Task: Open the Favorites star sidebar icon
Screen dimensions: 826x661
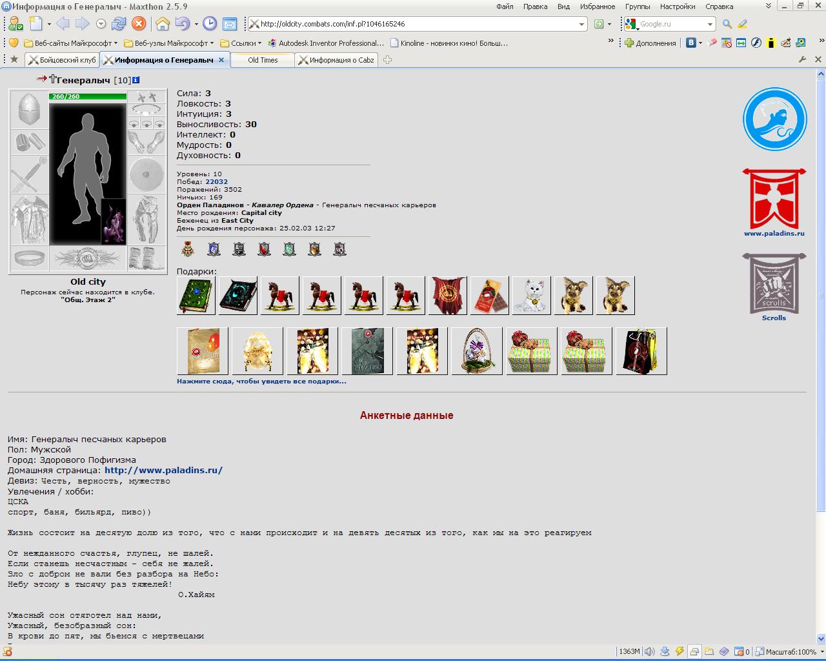Action: coord(14,59)
